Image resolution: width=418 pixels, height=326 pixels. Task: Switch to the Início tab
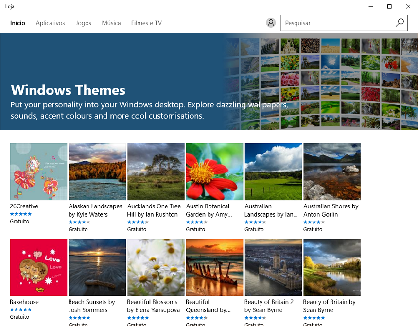click(17, 23)
